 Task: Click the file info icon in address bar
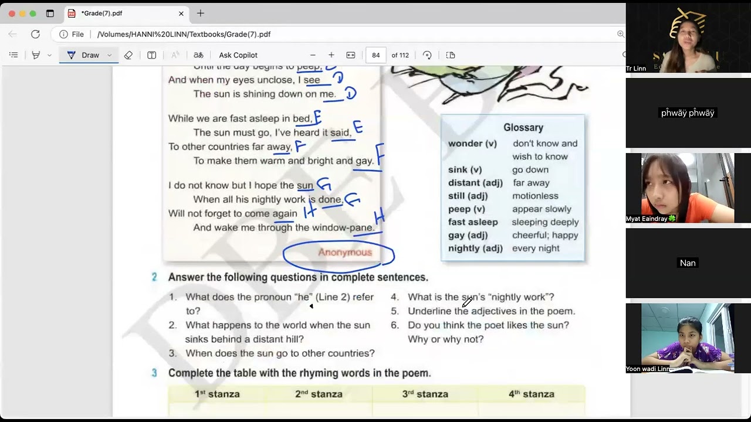pos(63,34)
